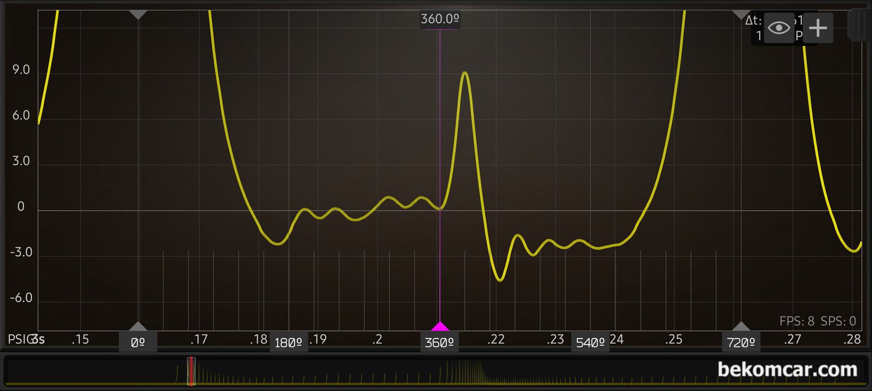Click the FPS SPS status readout

pyautogui.click(x=817, y=321)
